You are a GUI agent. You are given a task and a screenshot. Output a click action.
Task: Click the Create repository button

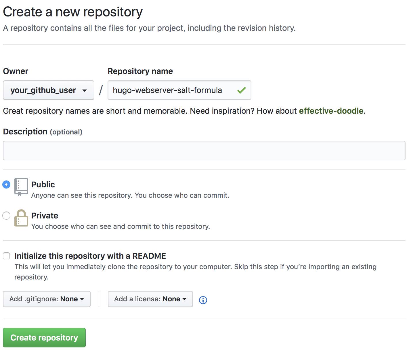pos(44,337)
